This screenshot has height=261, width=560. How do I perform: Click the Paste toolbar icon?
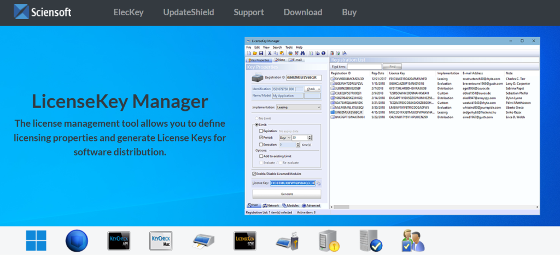[x=282, y=53]
